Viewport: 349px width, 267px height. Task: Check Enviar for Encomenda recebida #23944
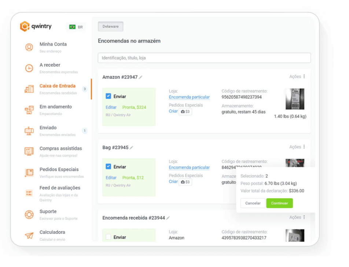pos(109,237)
